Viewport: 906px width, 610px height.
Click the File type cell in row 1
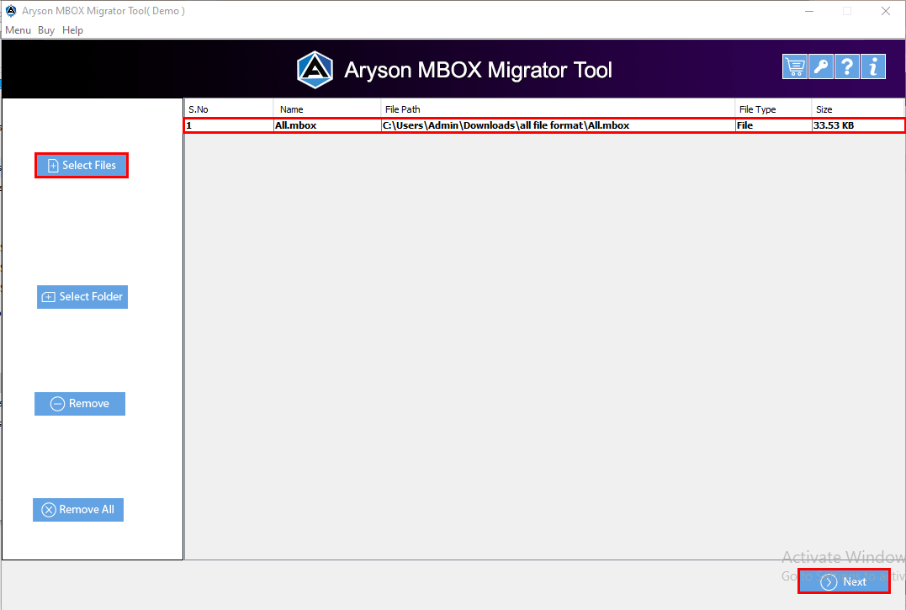(773, 125)
